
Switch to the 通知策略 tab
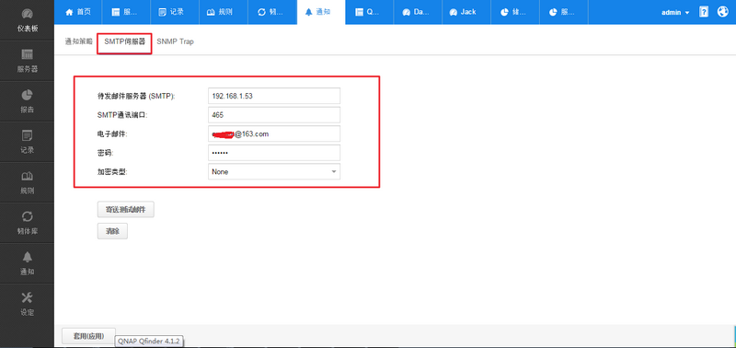click(78, 41)
